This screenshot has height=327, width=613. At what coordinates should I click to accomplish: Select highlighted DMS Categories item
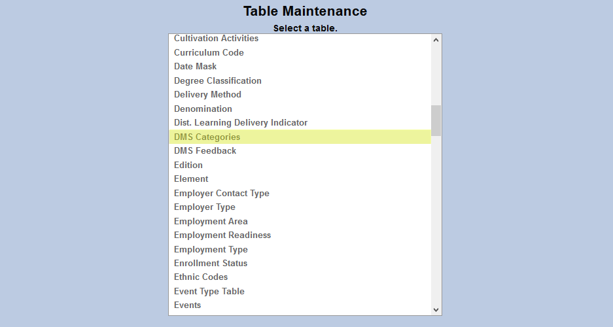point(207,137)
